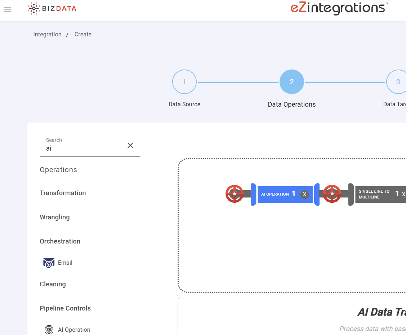Screen dimensions: 406x335
Task: Click the Integration breadcrumb link
Action: (47, 35)
